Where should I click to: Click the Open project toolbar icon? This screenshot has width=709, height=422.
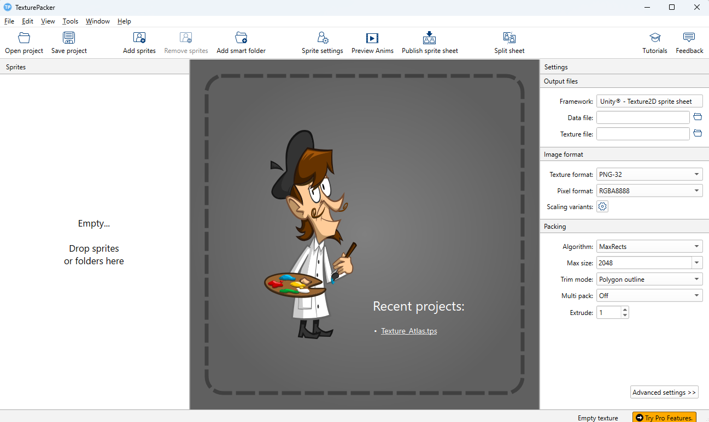(24, 38)
